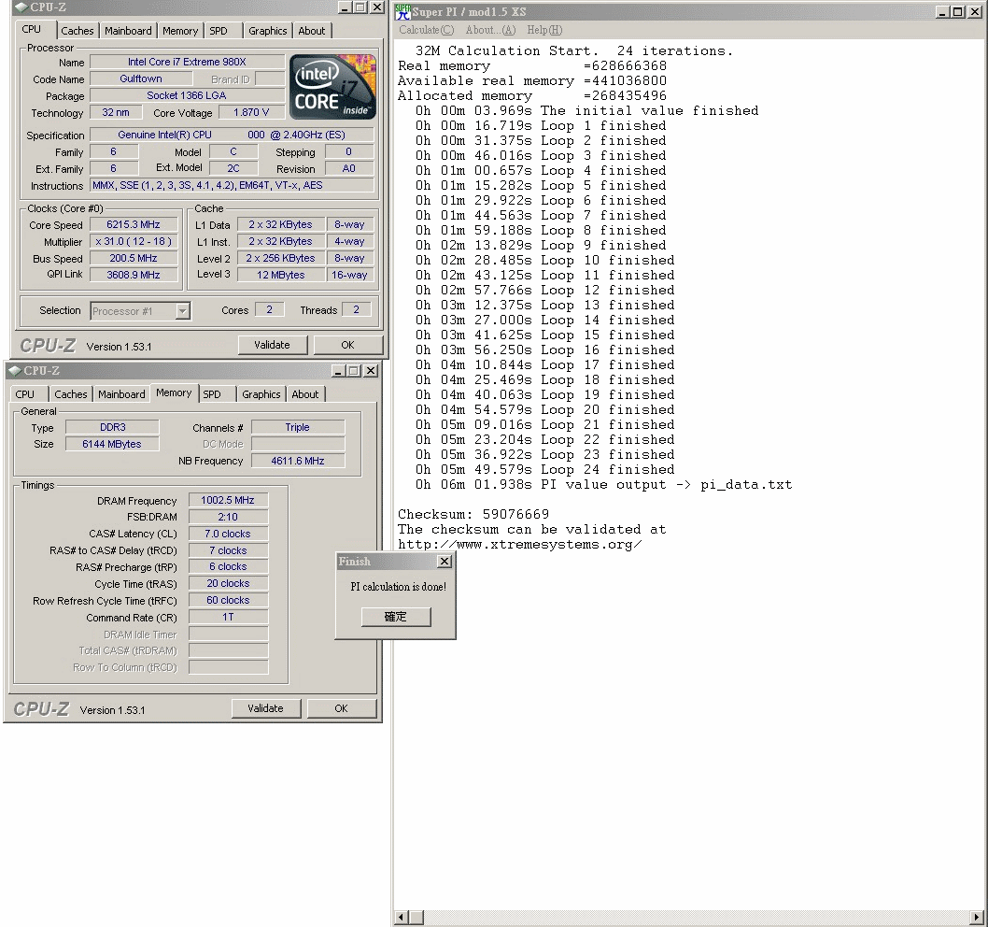Open the About...(A) menu in Super PI
This screenshot has height=927, width=988.
coord(490,30)
